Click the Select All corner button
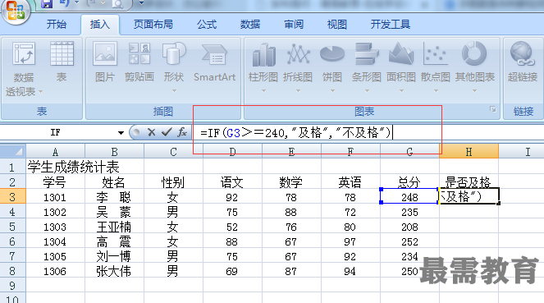544x303 pixels. [x=13, y=152]
